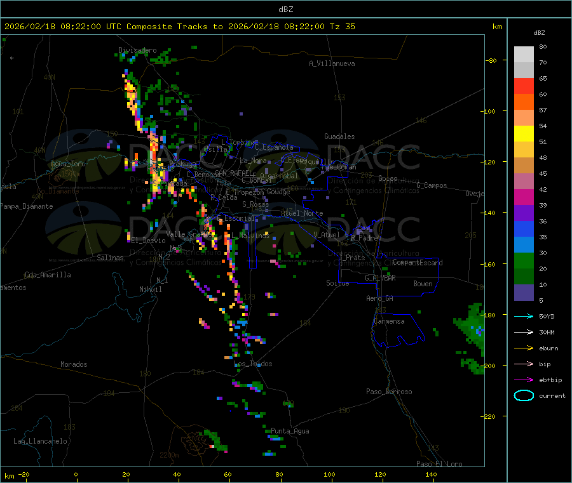Click the 'Morados' place label
The image size is (572, 483).
point(74,364)
